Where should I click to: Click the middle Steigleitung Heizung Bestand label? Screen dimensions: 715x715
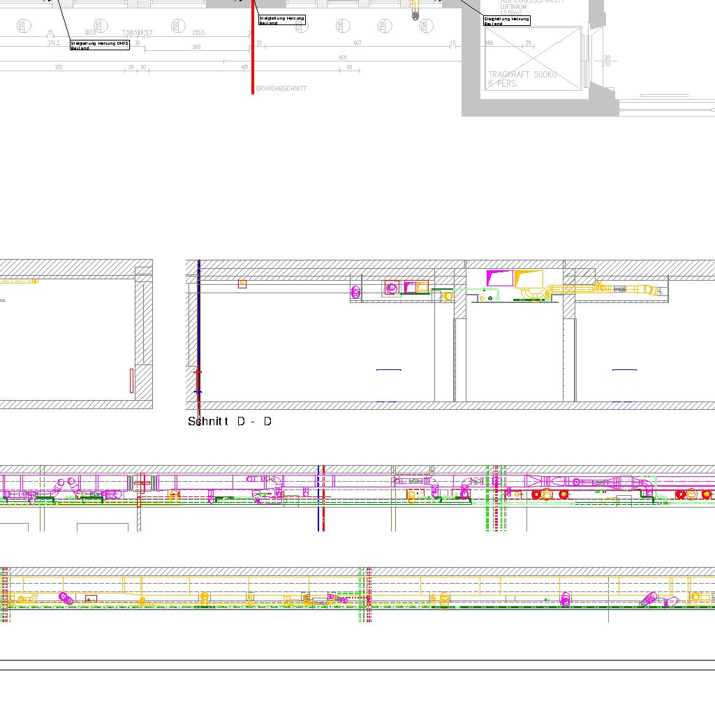pyautogui.click(x=281, y=20)
